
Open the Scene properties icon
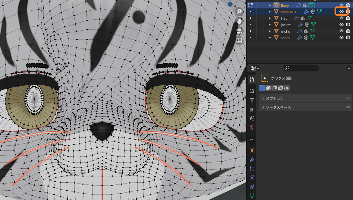click(x=252, y=118)
